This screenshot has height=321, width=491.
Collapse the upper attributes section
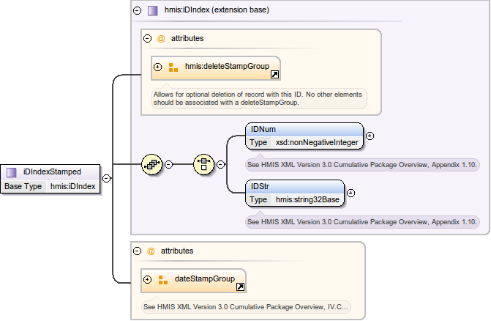(x=147, y=38)
